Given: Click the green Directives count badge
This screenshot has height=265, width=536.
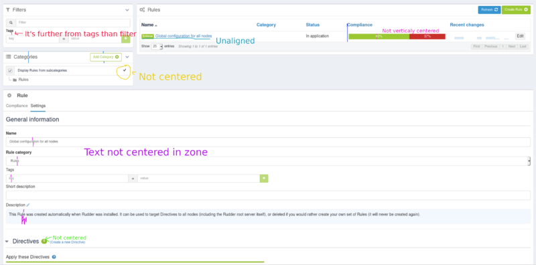Looking at the screenshot, I should 44,241.
